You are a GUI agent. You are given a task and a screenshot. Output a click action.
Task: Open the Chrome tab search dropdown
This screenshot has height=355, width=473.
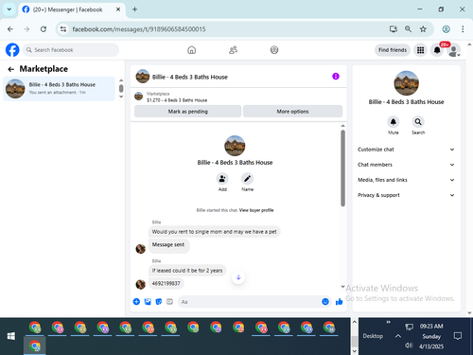9,9
